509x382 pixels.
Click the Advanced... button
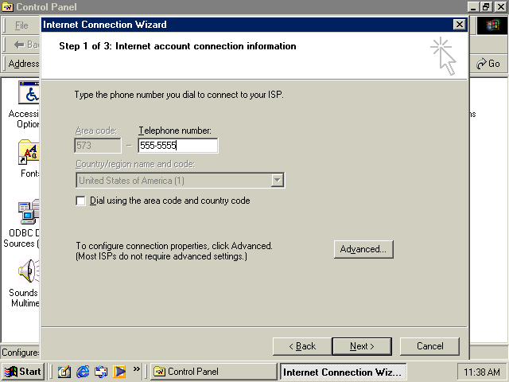[363, 249]
